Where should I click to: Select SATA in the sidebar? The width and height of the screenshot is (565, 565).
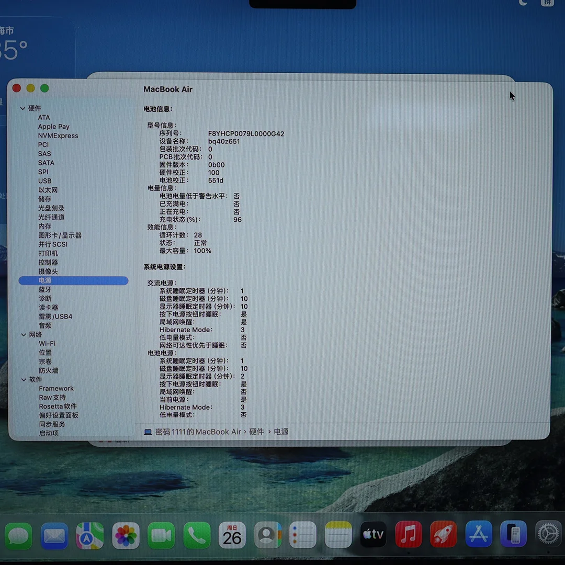pos(46,163)
